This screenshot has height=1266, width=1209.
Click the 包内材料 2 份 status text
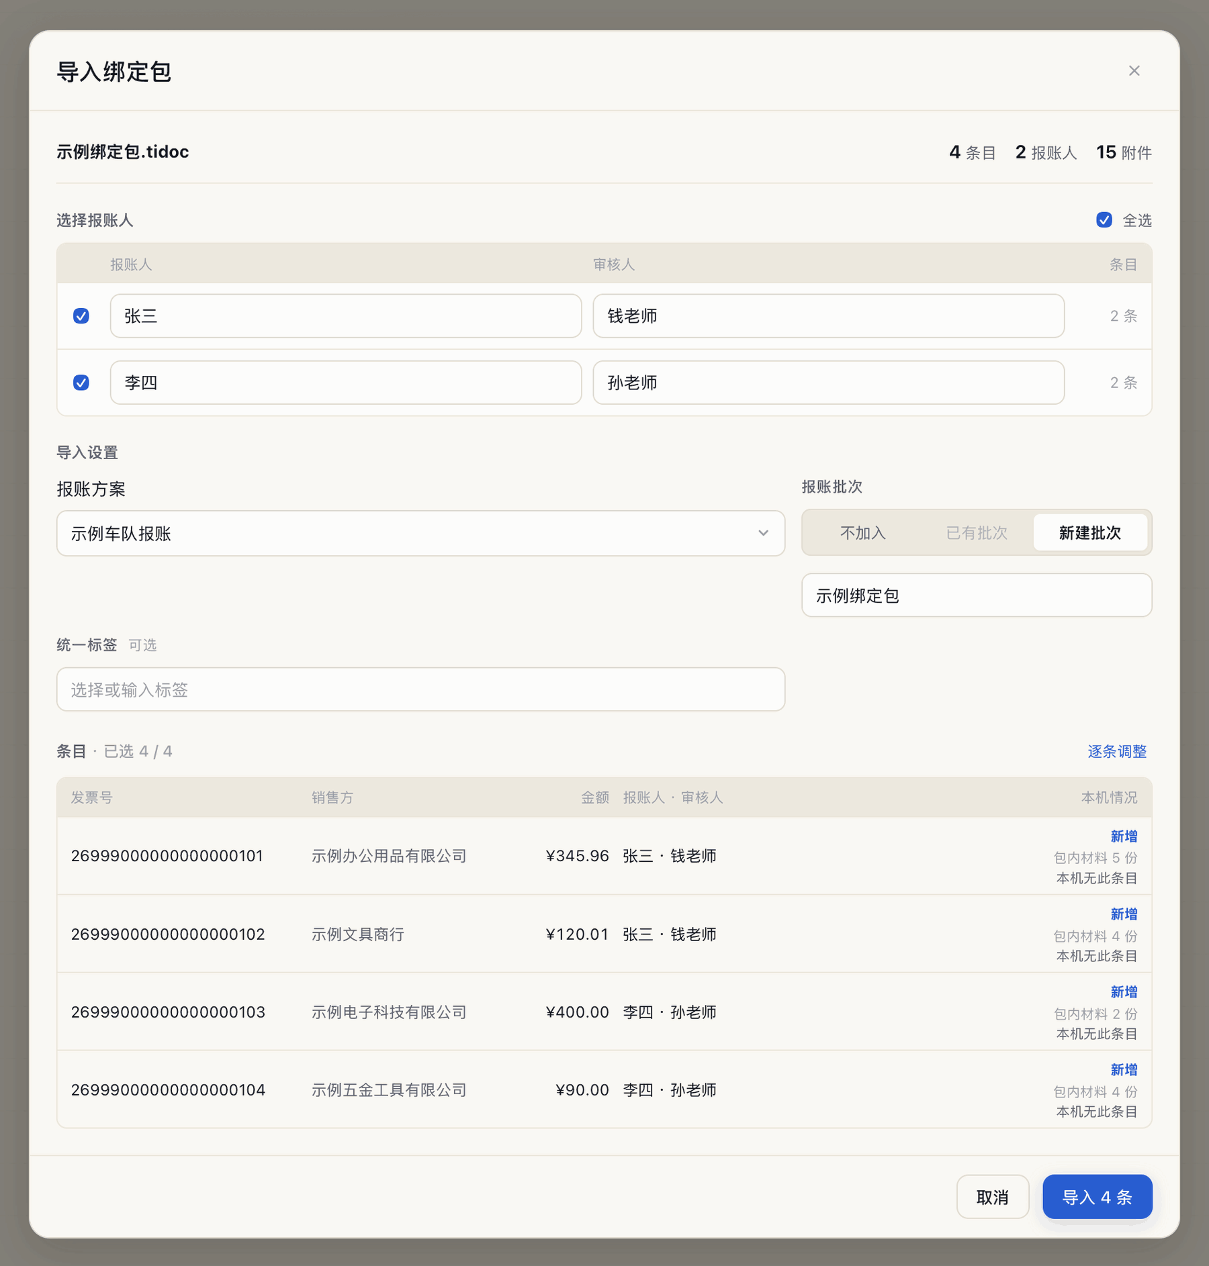1095,1014
